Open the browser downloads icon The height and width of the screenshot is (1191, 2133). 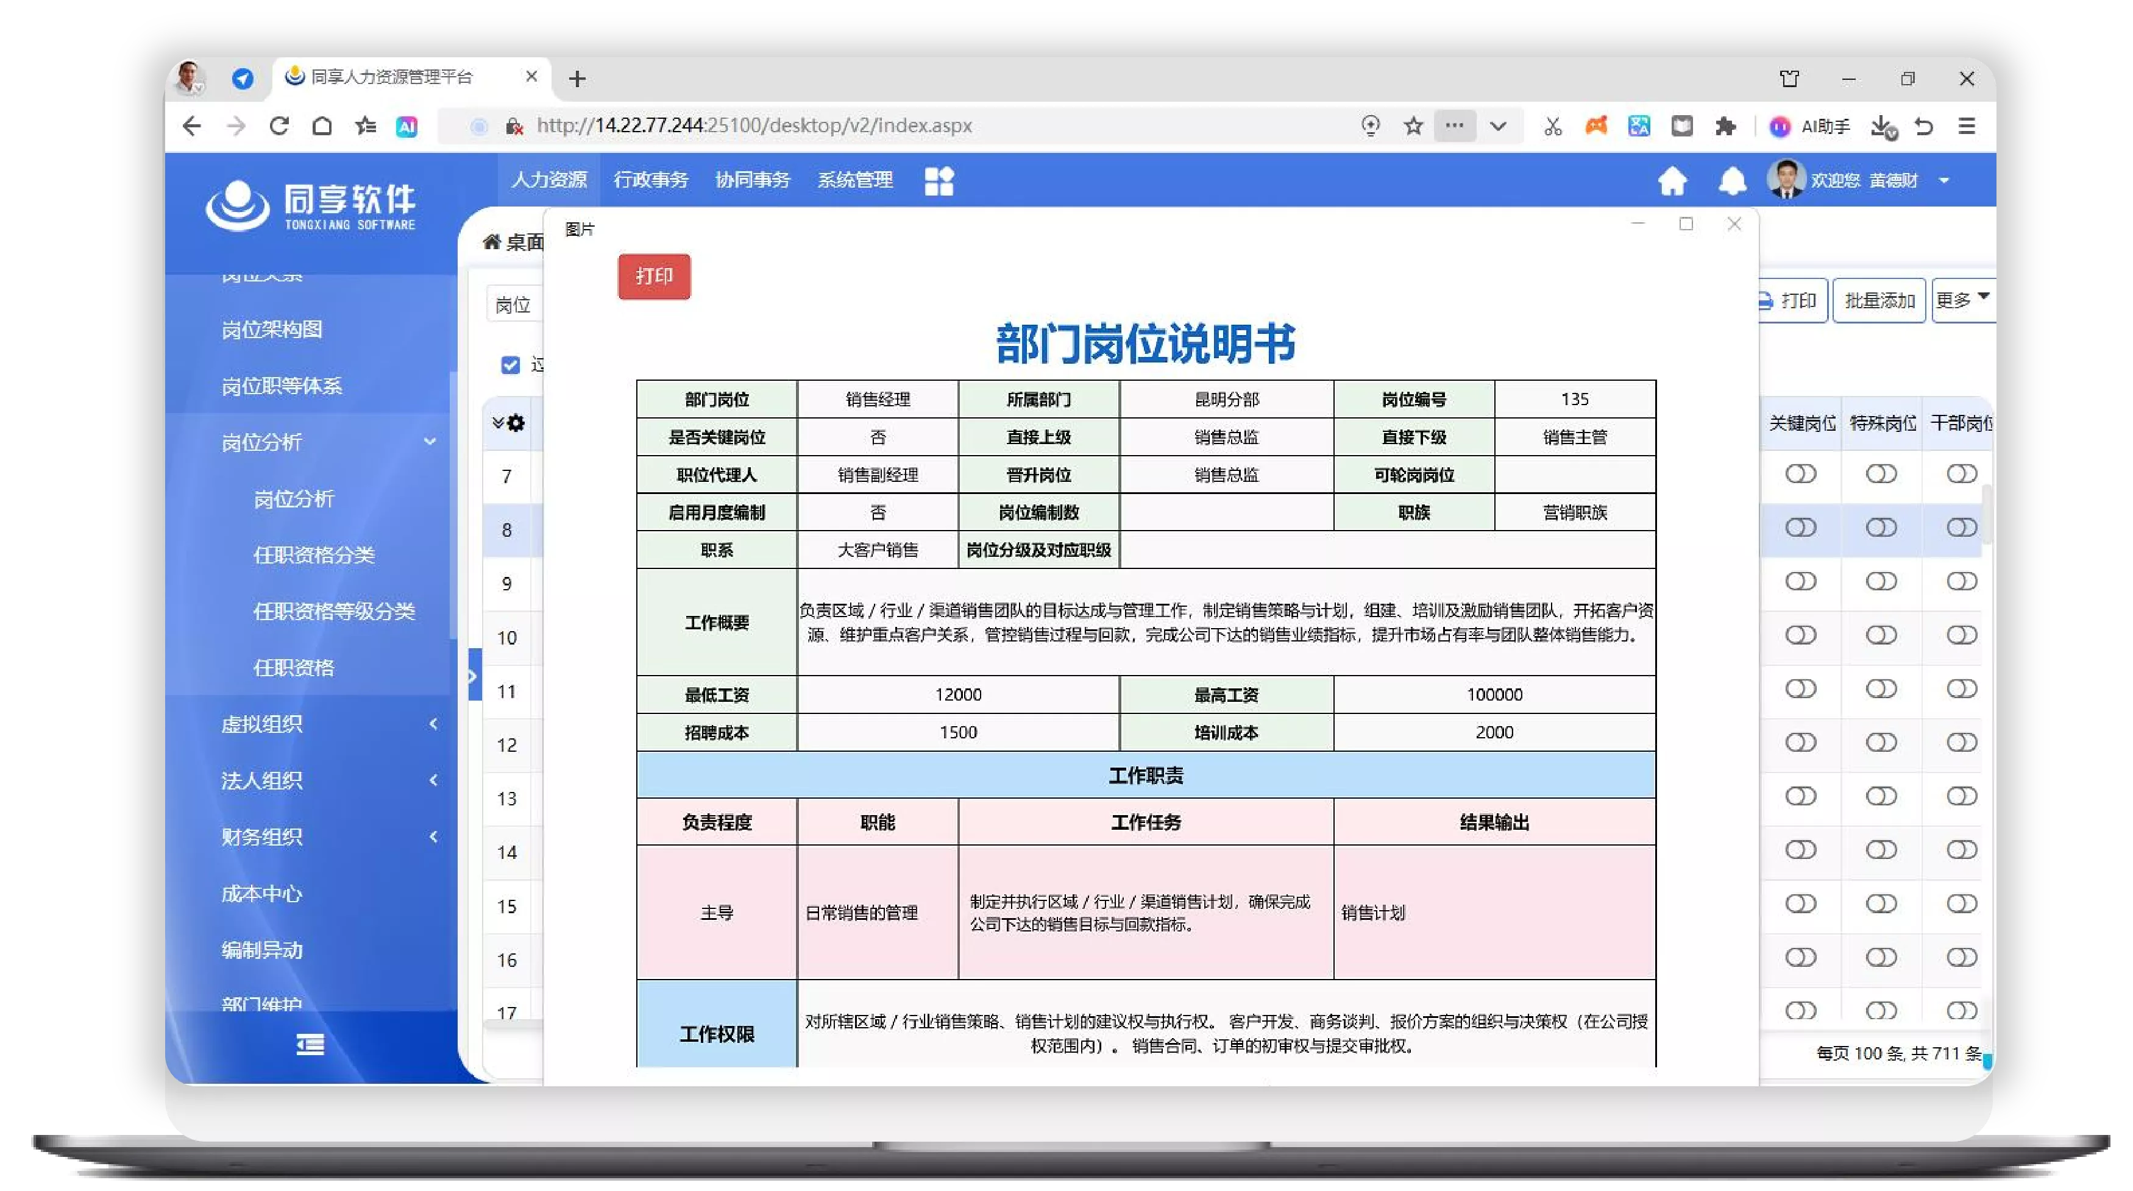pyautogui.click(x=1883, y=127)
